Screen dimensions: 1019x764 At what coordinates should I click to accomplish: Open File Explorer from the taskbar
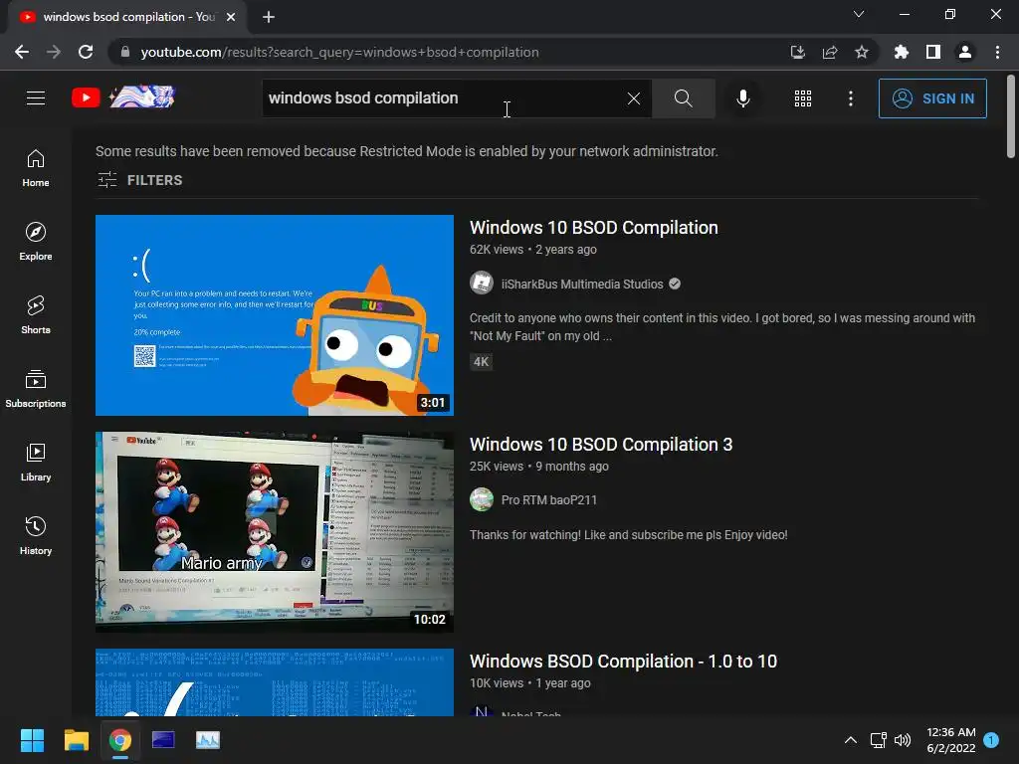[x=76, y=740]
